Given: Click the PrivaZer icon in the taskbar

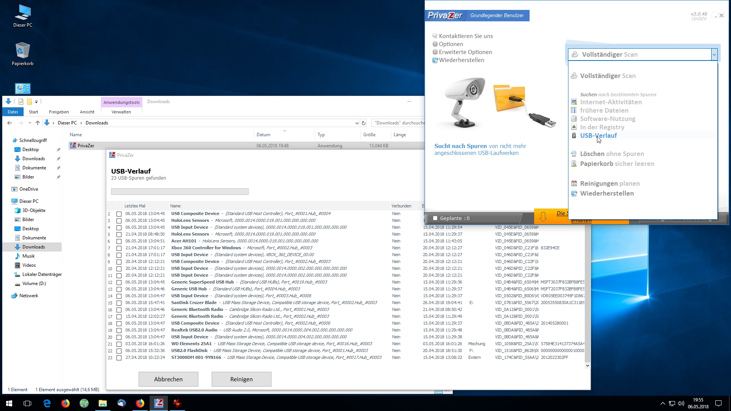Looking at the screenshot, I should pyautogui.click(x=159, y=403).
